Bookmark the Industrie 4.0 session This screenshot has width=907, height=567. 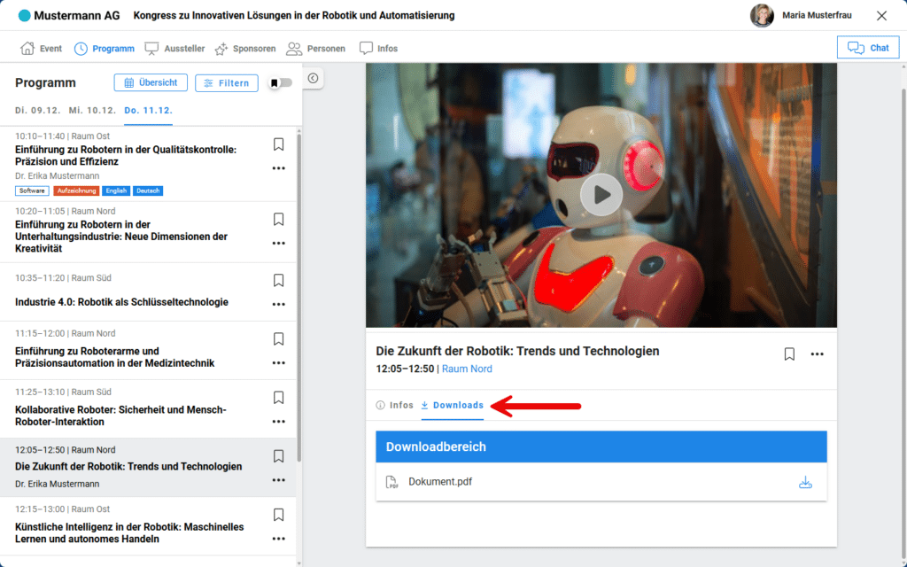pos(278,280)
